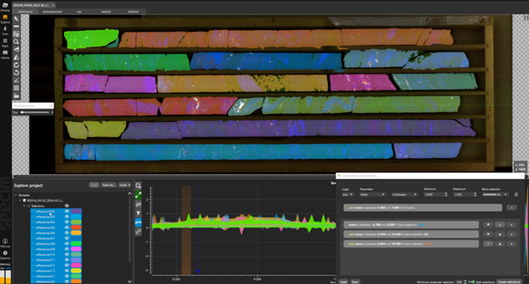Switch to the raw tab

[79, 12]
